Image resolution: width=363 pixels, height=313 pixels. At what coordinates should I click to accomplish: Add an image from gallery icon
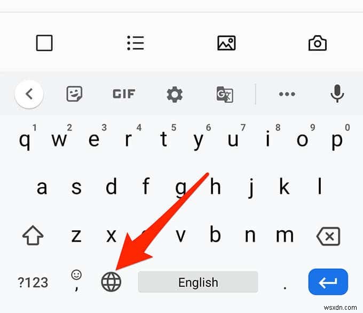[x=226, y=43]
